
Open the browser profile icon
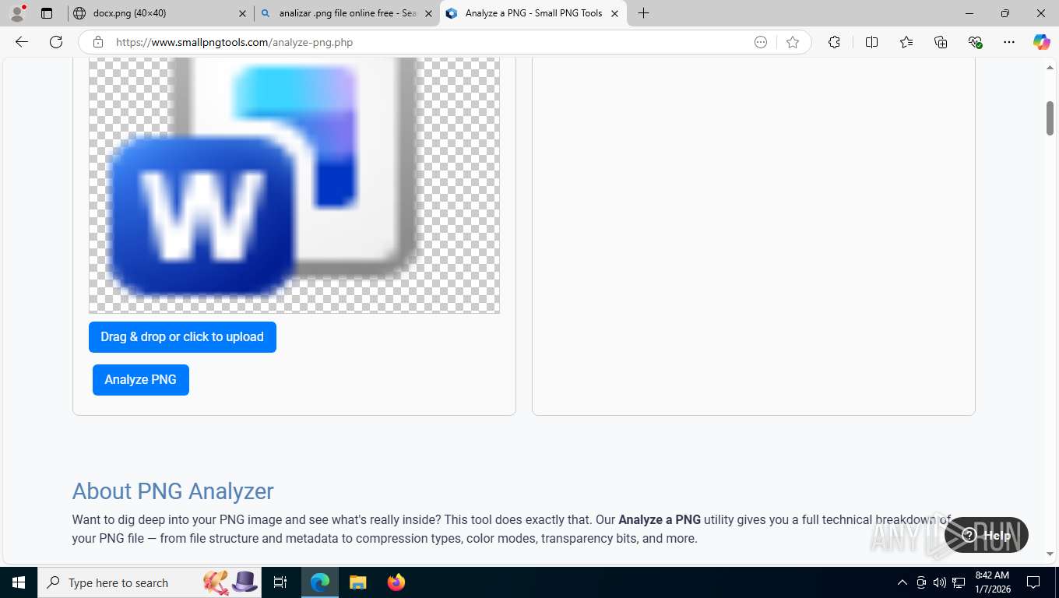[x=17, y=13]
